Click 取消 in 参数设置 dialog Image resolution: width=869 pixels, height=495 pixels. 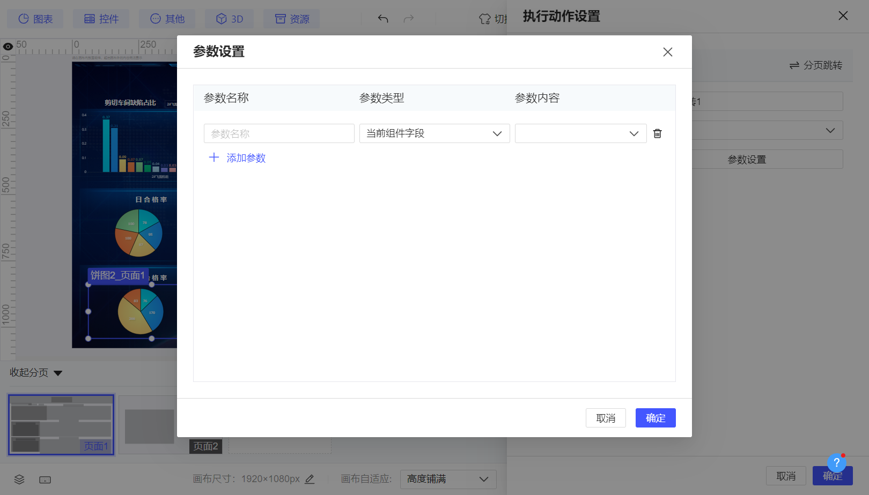(606, 418)
